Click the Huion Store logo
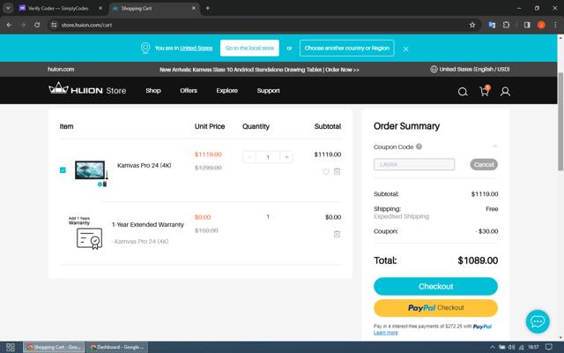 pos(87,89)
